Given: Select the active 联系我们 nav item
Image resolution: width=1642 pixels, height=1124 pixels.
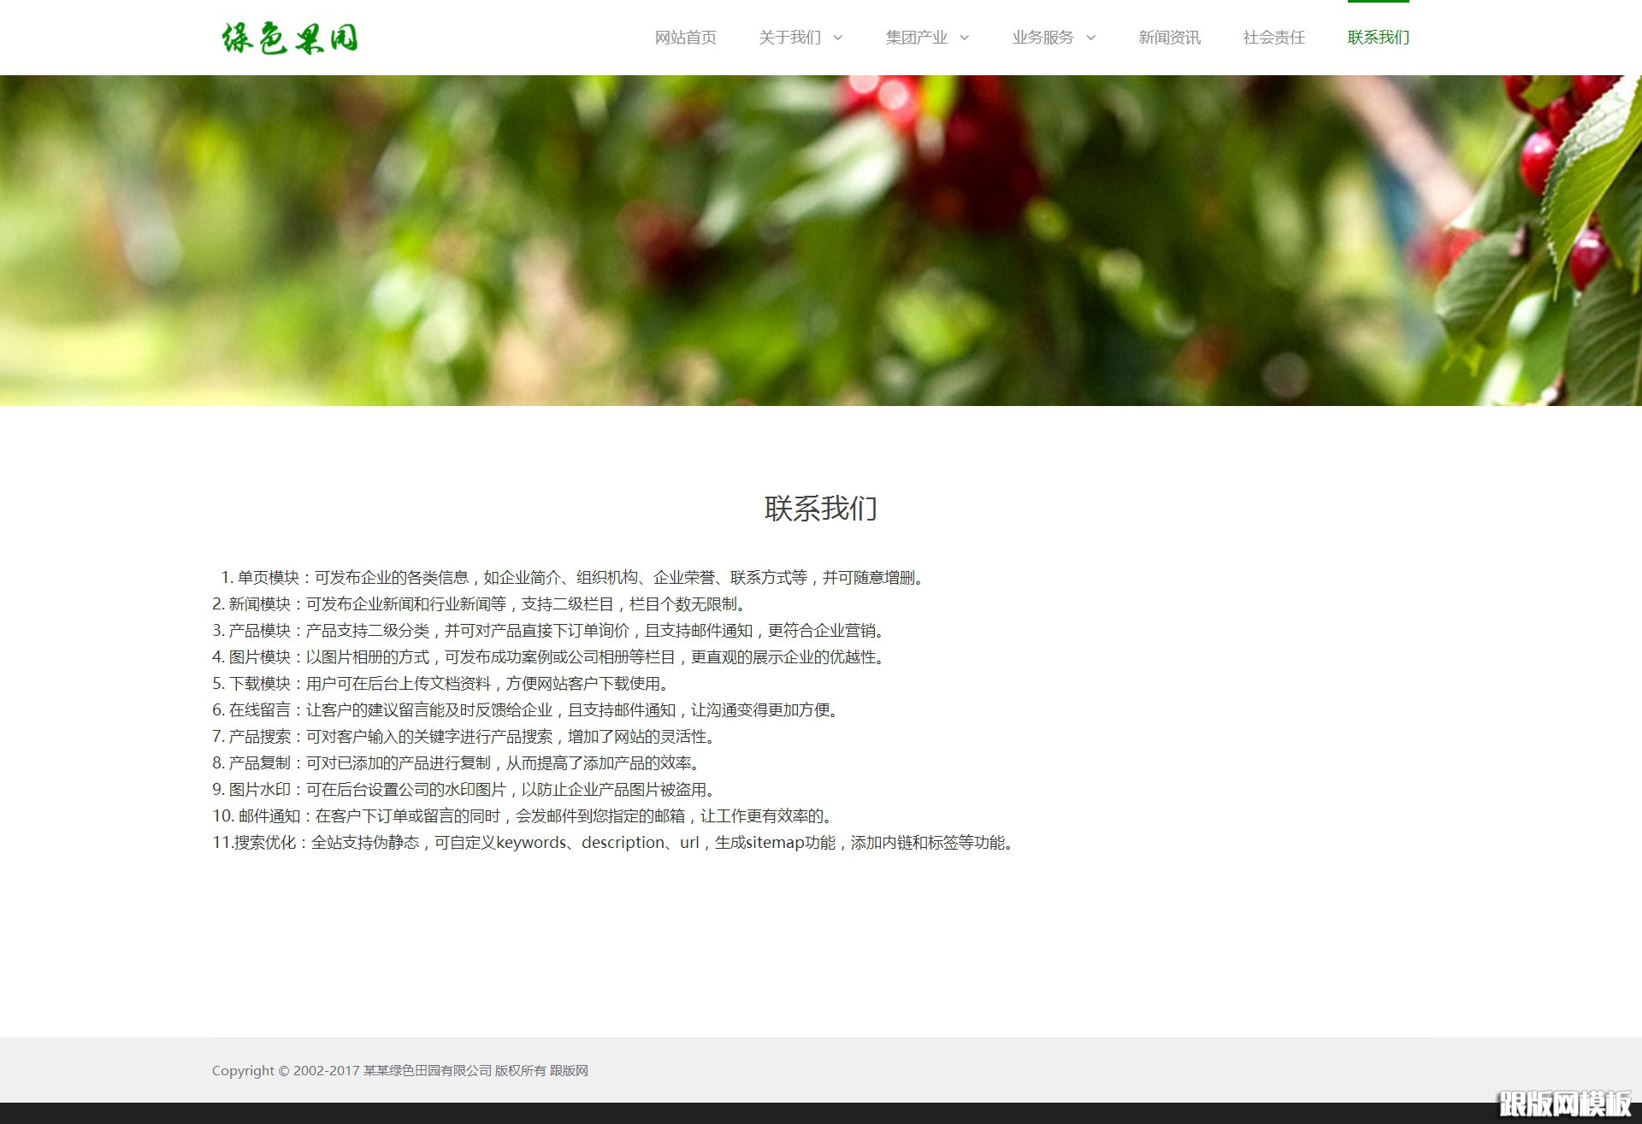Looking at the screenshot, I should [x=1378, y=38].
